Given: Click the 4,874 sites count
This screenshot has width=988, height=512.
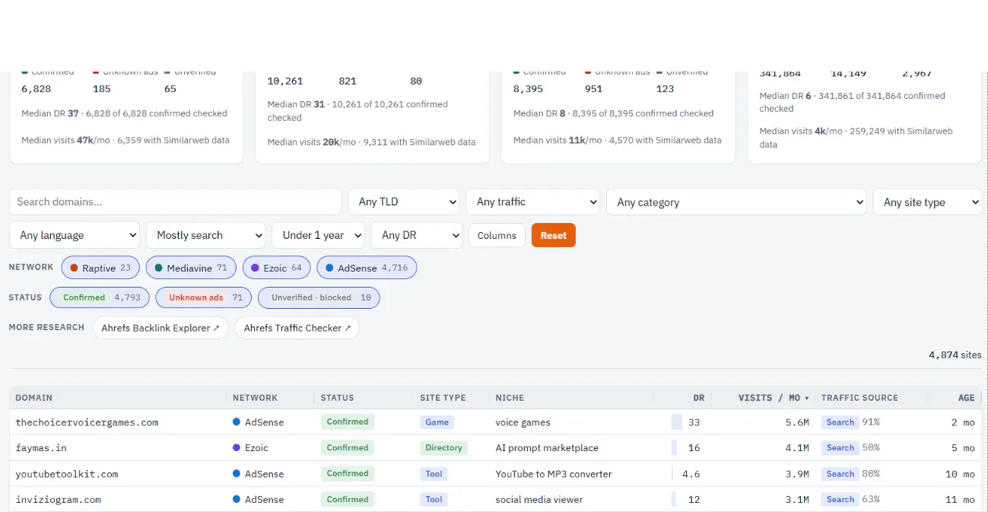Looking at the screenshot, I should [955, 355].
